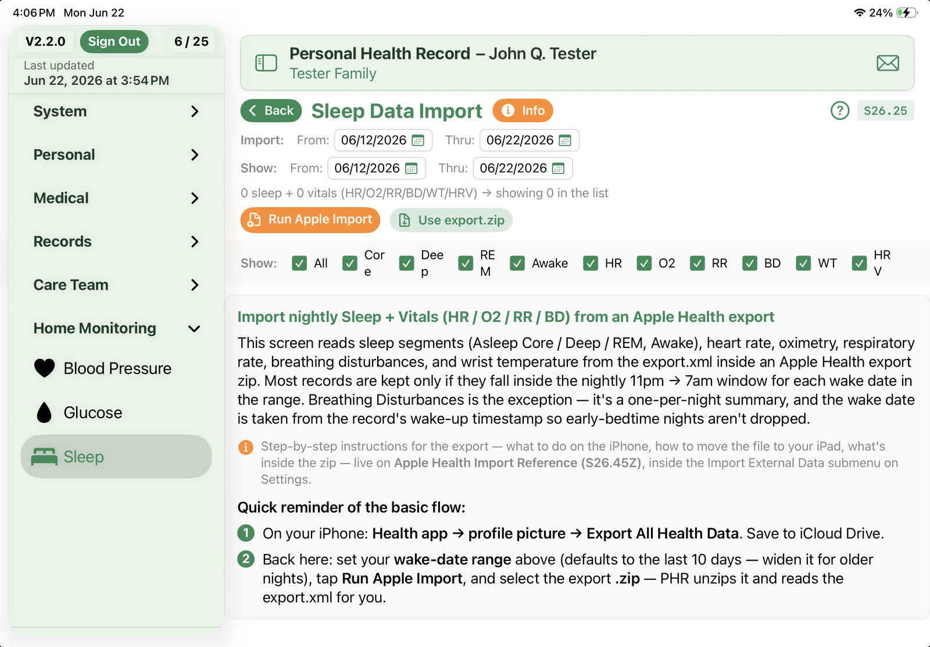Collapse the Home Monitoring chevron
This screenshot has width=930, height=647.
[195, 329]
